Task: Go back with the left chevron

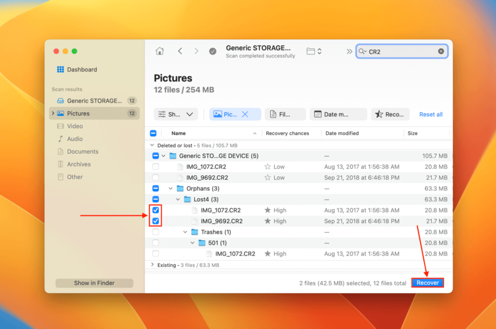Action: point(180,51)
